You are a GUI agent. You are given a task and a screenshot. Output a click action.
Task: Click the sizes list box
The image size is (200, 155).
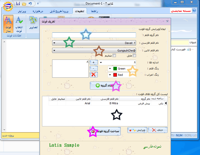point(70,69)
